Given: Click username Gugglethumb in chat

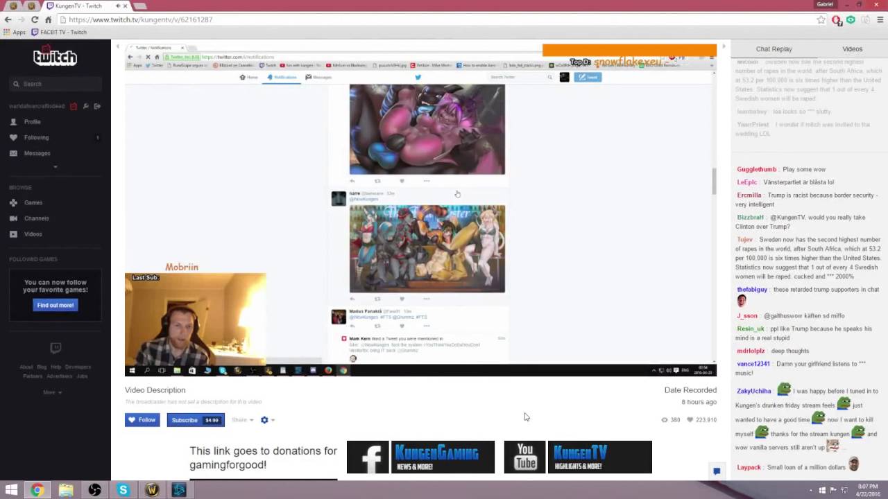Looking at the screenshot, I should [756, 169].
